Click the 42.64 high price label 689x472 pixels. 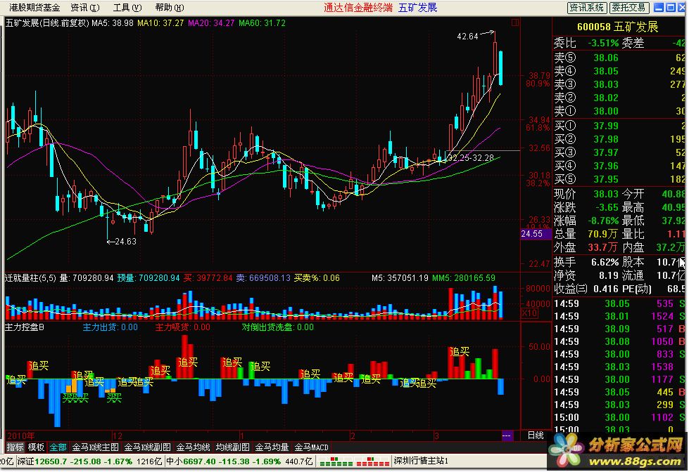point(467,37)
